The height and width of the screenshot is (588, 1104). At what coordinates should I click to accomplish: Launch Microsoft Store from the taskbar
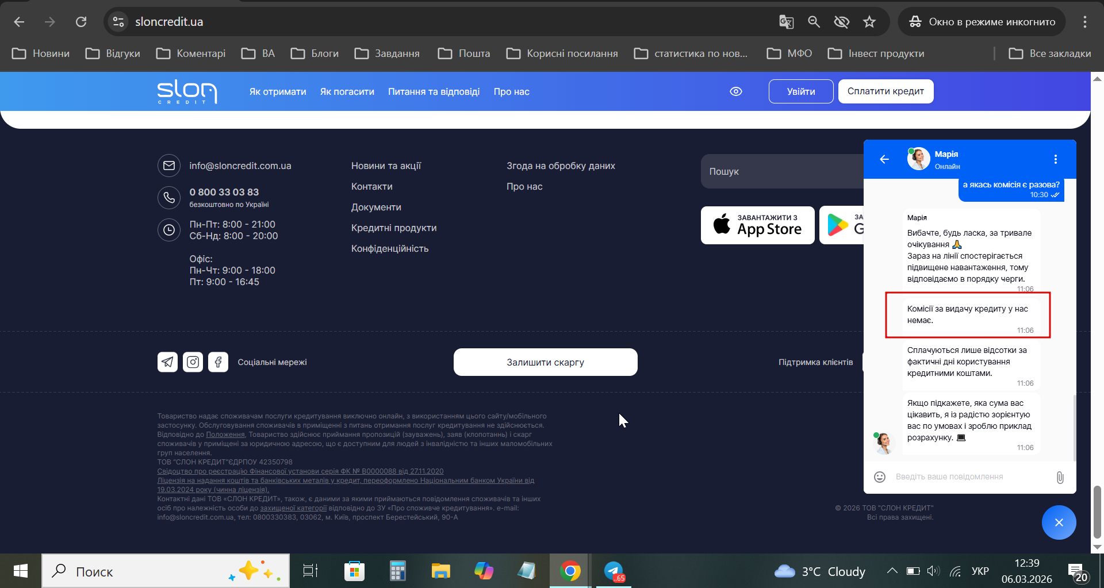pos(354,571)
